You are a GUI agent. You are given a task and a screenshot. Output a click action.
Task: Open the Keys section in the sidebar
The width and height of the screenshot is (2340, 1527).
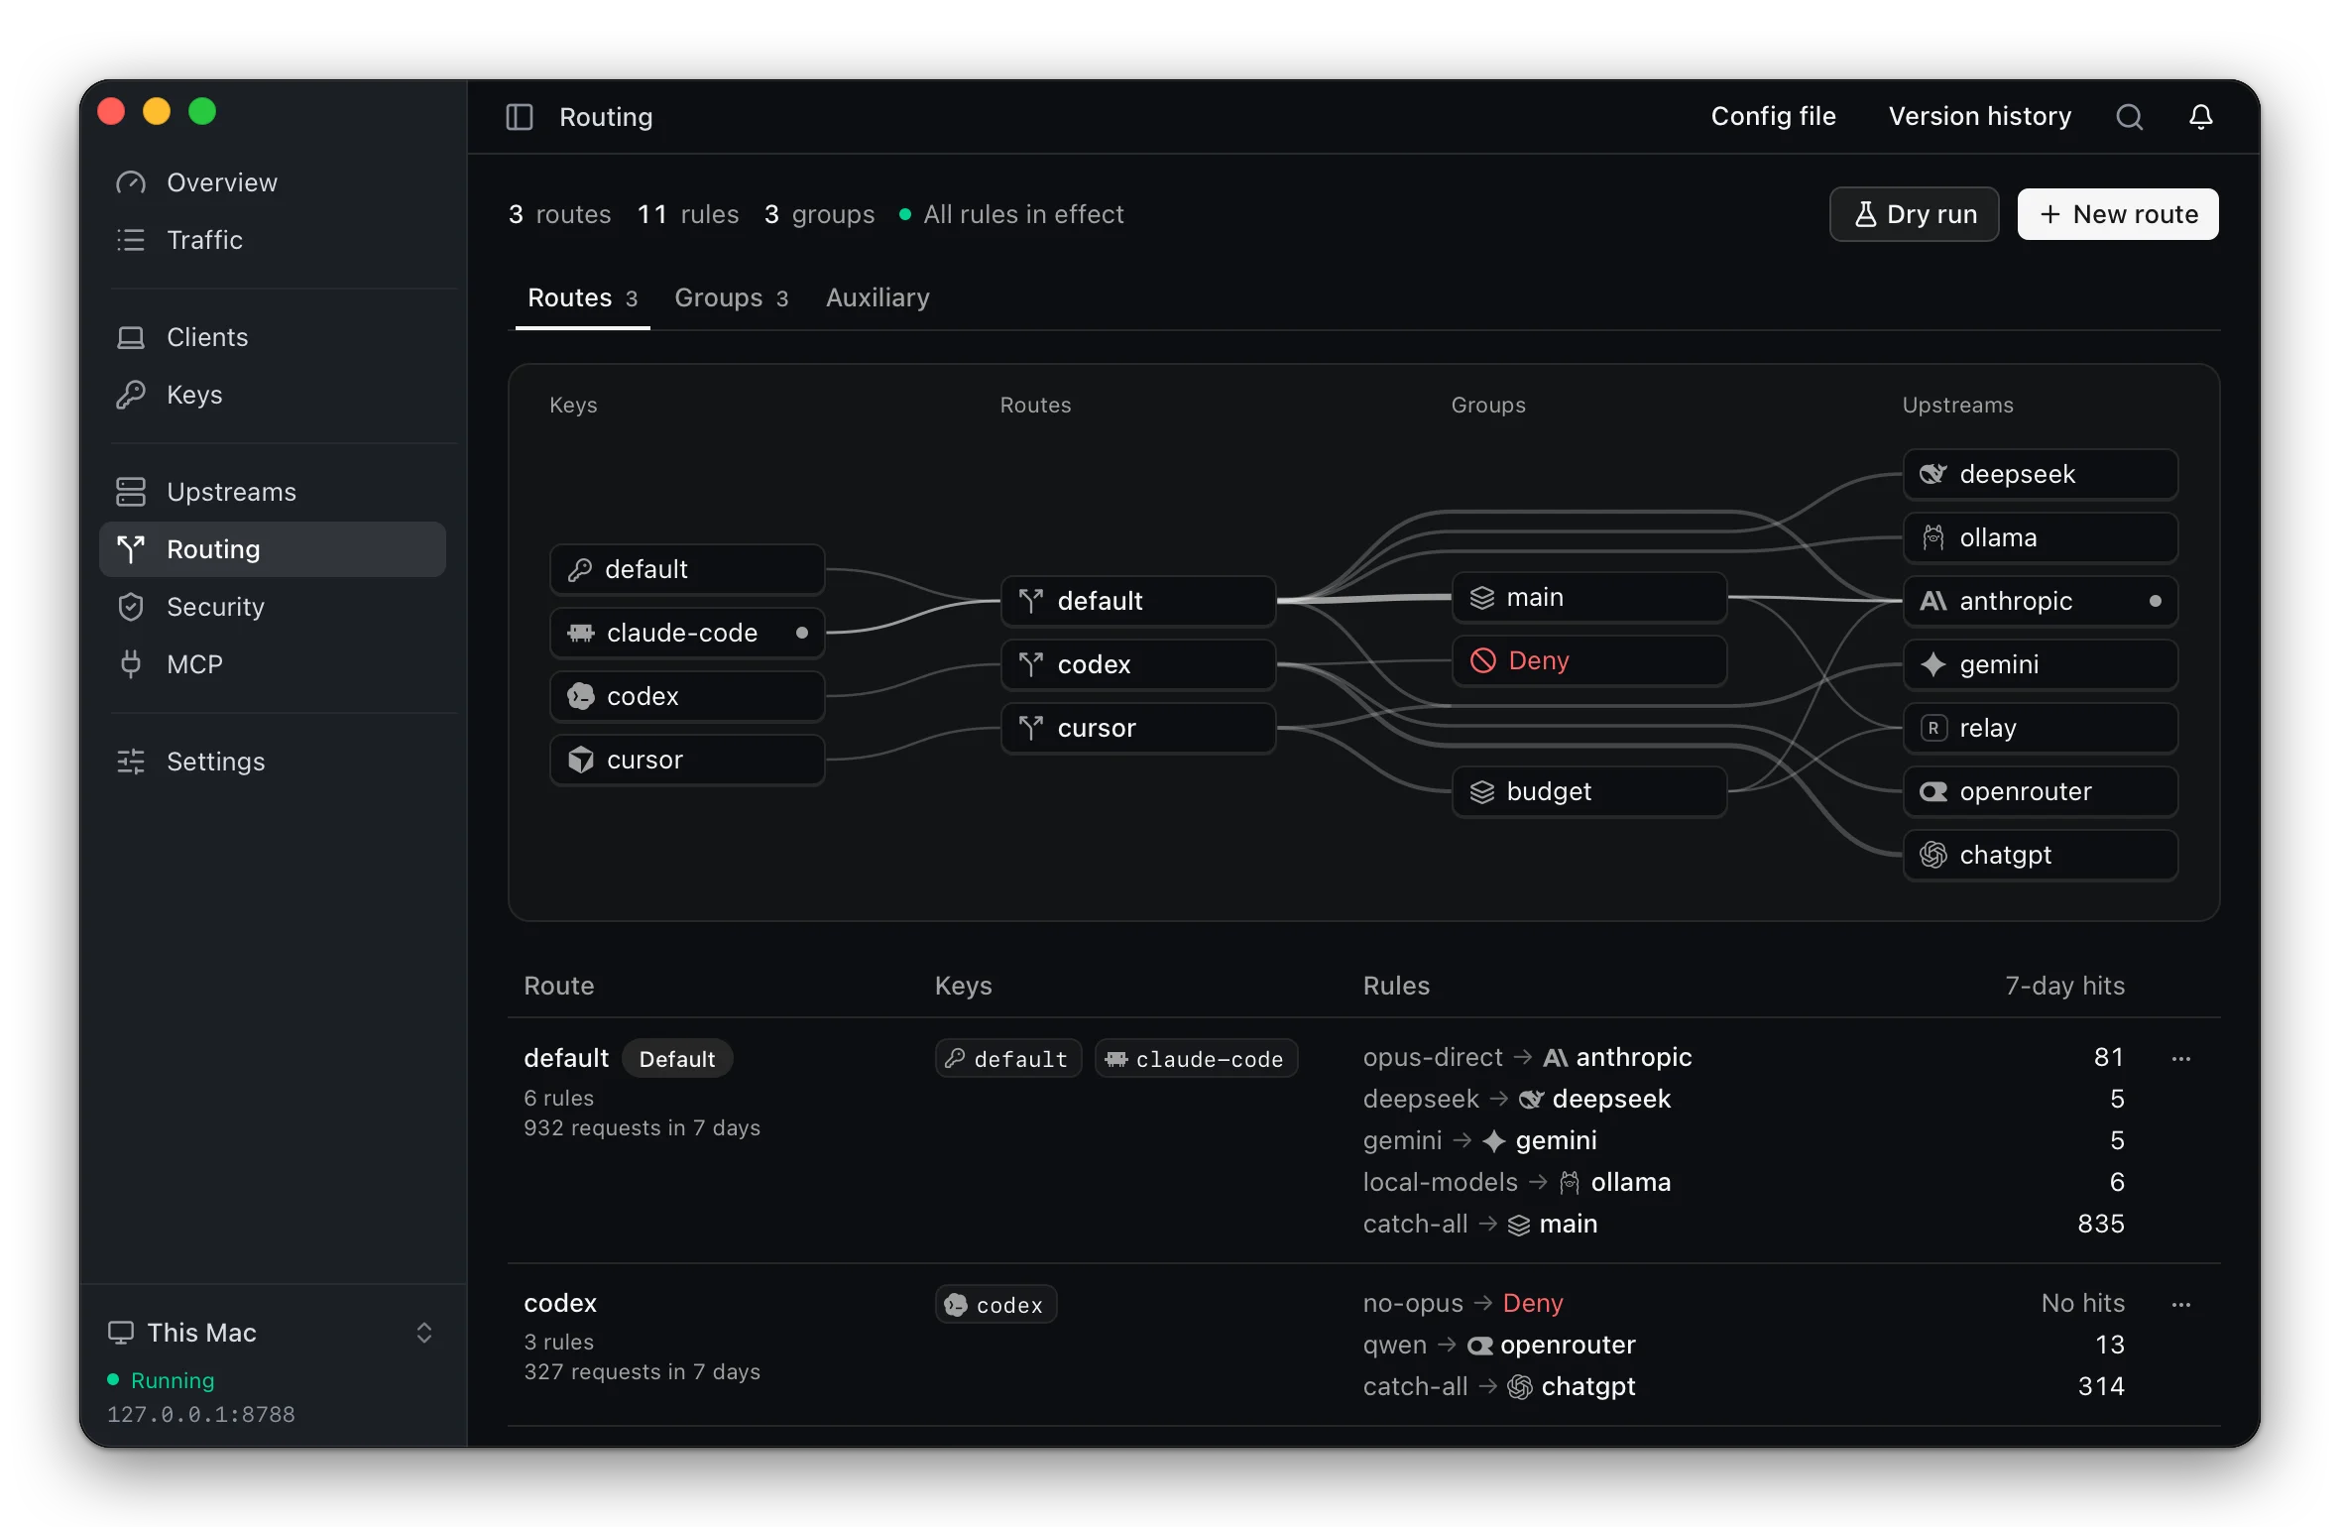[x=273, y=395]
